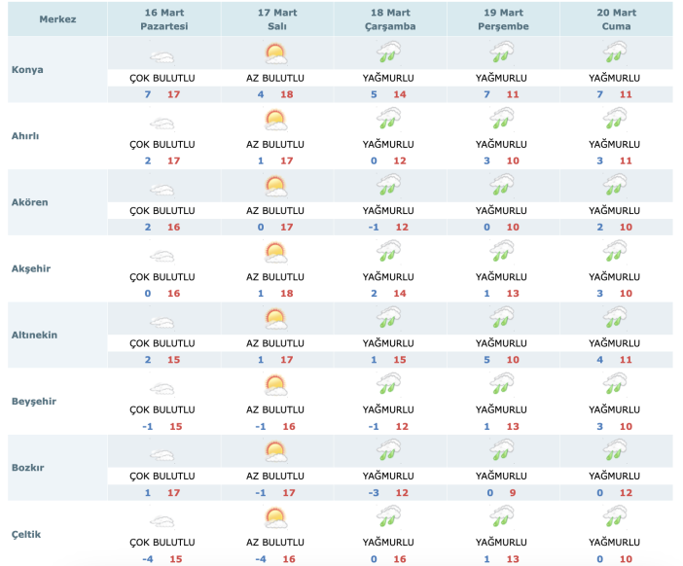683x566 pixels.
Task: Click the 18 Mart Çarşamba column header
Action: [389, 19]
